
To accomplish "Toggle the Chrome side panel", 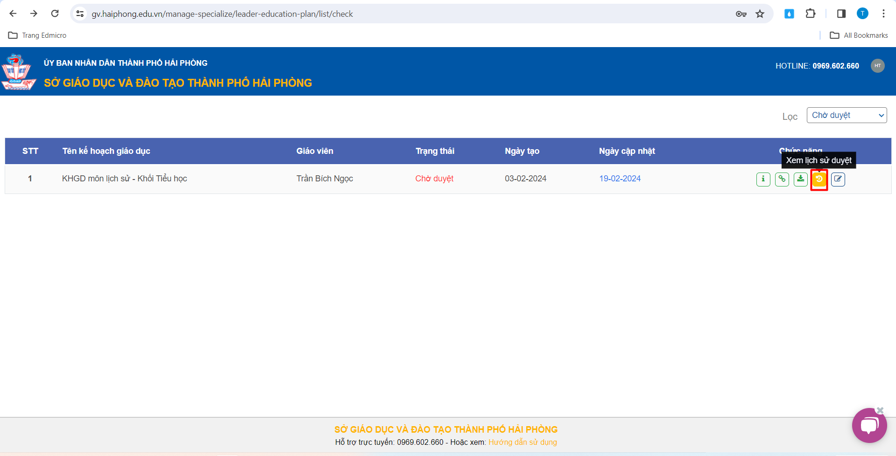I will (x=841, y=14).
